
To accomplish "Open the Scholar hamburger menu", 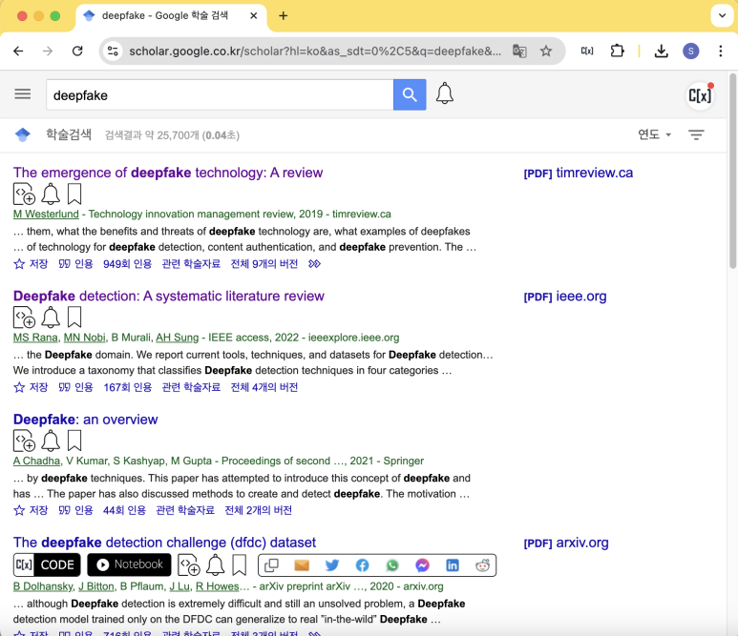I will pos(23,94).
